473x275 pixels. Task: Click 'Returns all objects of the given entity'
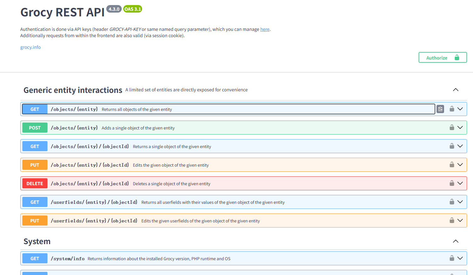pos(137,109)
